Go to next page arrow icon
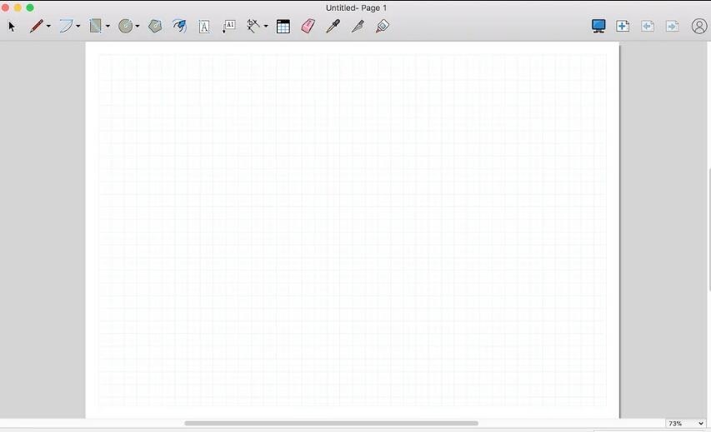711x432 pixels. coord(672,26)
